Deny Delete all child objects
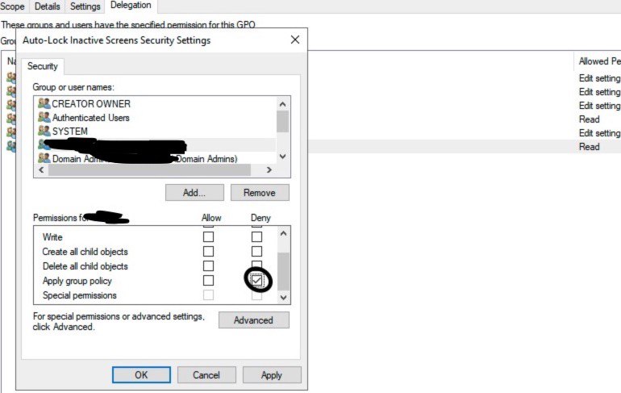The width and height of the screenshot is (621, 393). coord(256,265)
